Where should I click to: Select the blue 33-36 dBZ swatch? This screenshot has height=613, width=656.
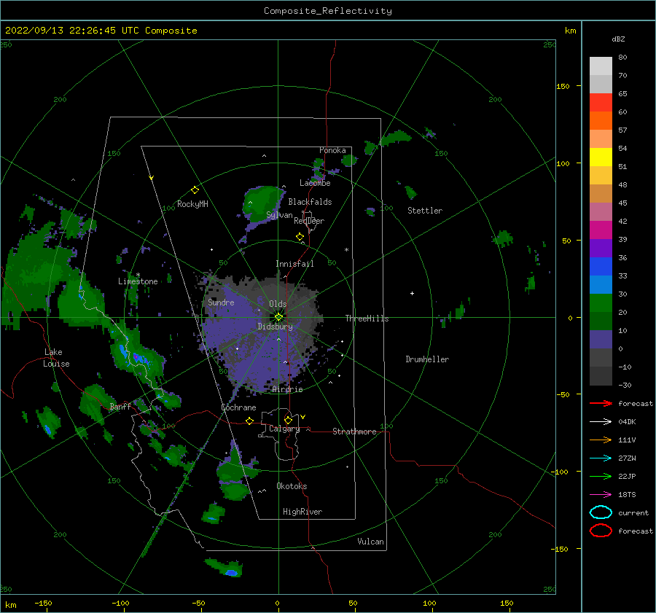coord(601,266)
